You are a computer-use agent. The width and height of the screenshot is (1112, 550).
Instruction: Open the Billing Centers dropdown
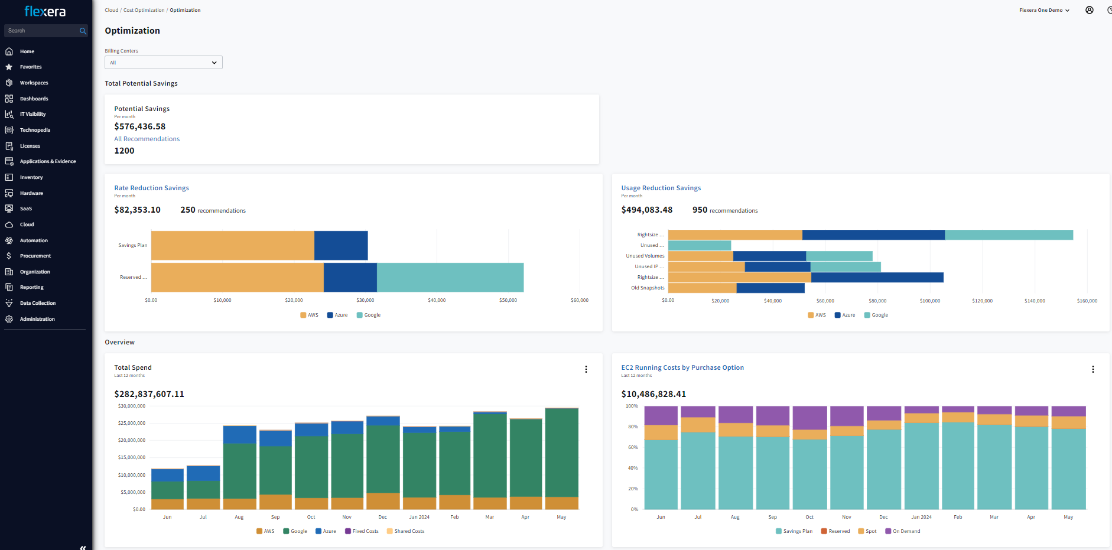click(163, 63)
